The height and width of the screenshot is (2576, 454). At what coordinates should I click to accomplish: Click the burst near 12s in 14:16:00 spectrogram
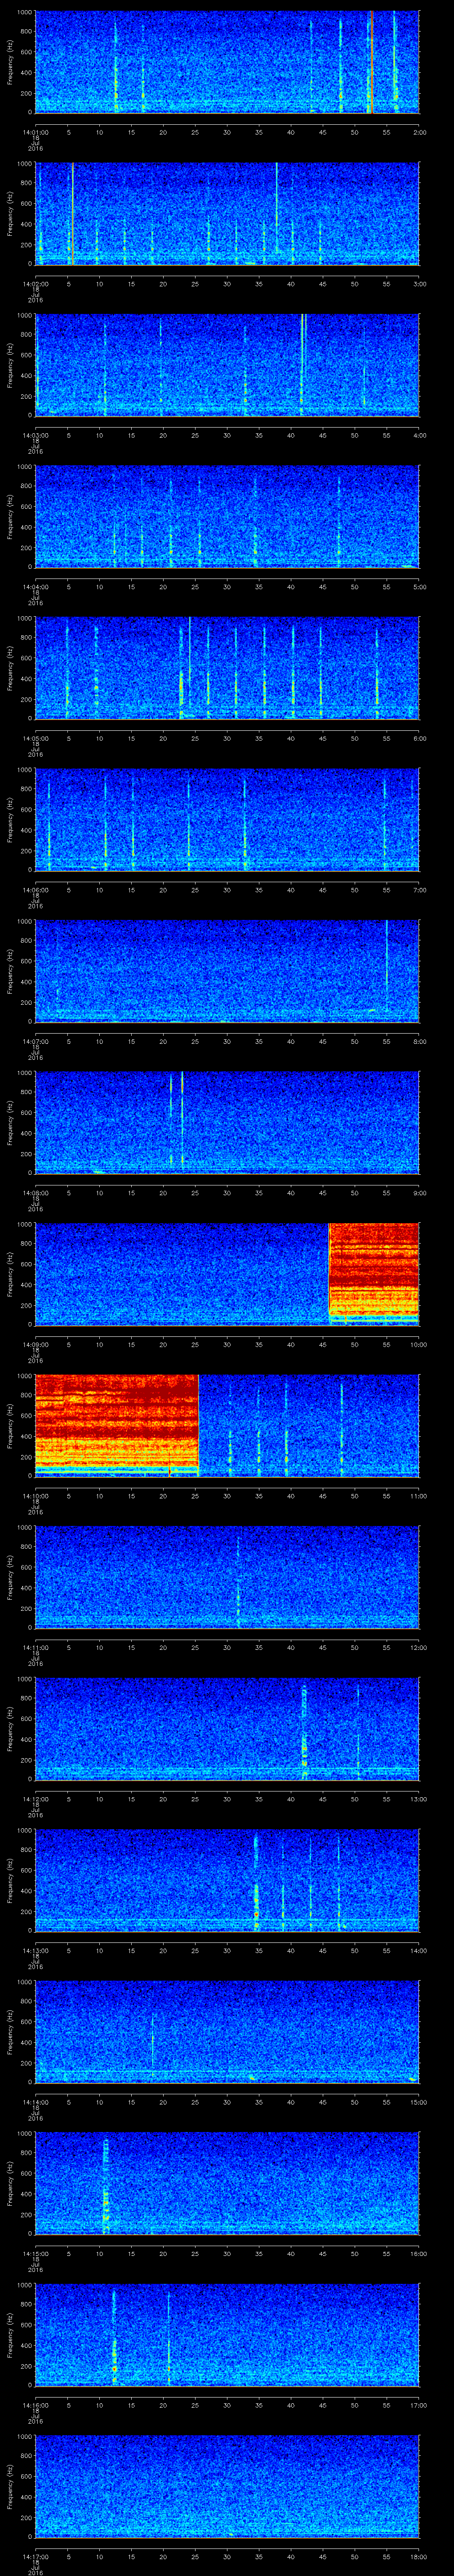tap(114, 2335)
